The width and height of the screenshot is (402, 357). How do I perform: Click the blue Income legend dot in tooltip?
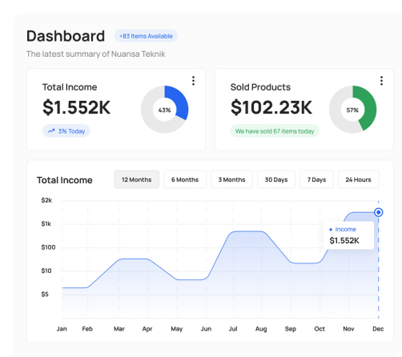coord(331,230)
